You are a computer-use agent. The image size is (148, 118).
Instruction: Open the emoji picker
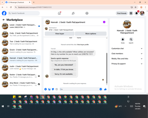tap(101, 89)
